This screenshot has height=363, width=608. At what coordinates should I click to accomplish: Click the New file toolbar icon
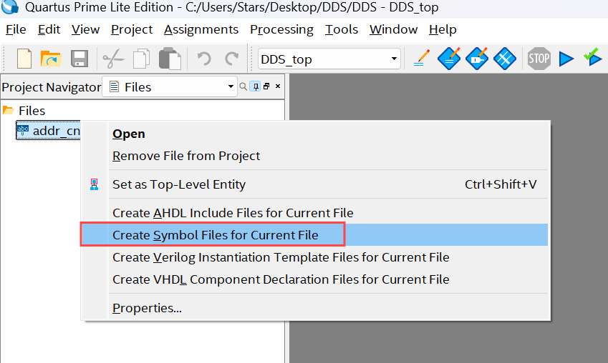tap(24, 59)
